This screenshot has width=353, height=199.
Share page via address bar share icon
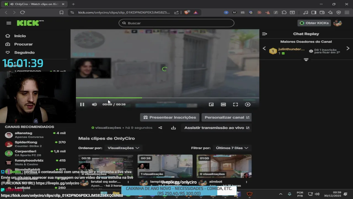pyautogui.click(x=176, y=12)
